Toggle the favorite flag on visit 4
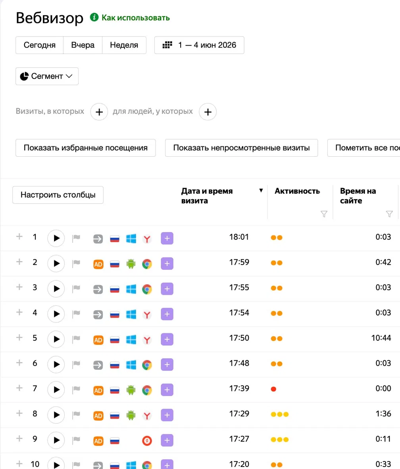Image resolution: width=400 pixels, height=469 pixels. 76,314
